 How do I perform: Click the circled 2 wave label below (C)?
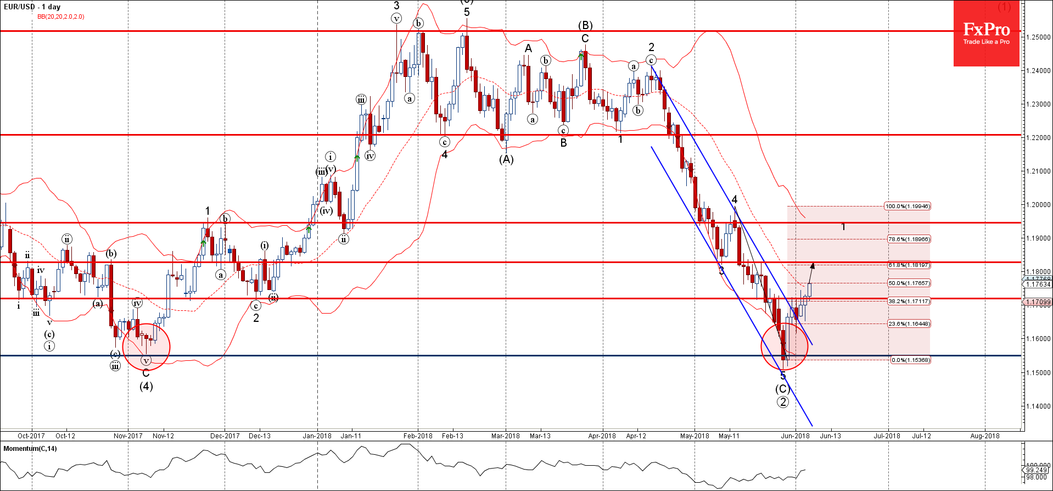[782, 402]
